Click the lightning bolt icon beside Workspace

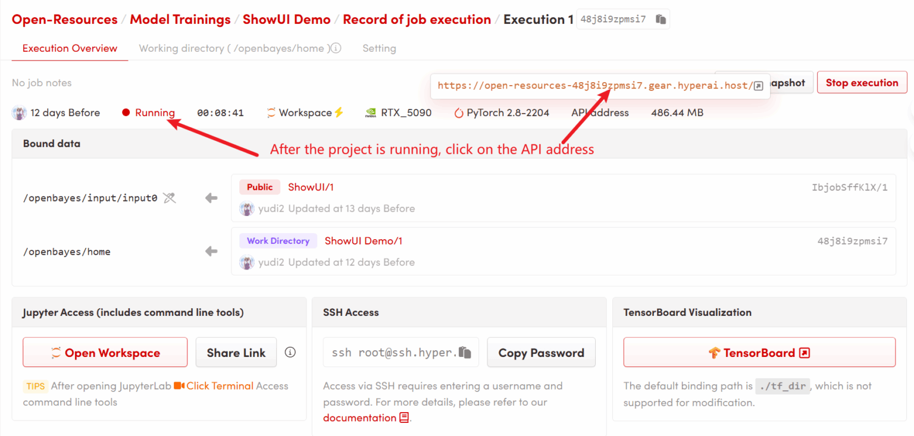point(339,112)
